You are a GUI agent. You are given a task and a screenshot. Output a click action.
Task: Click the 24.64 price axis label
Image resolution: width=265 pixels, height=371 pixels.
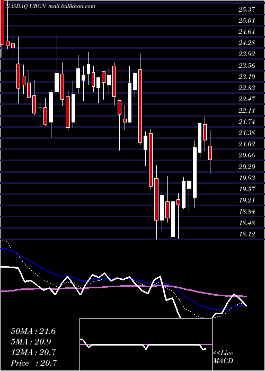click(x=247, y=32)
